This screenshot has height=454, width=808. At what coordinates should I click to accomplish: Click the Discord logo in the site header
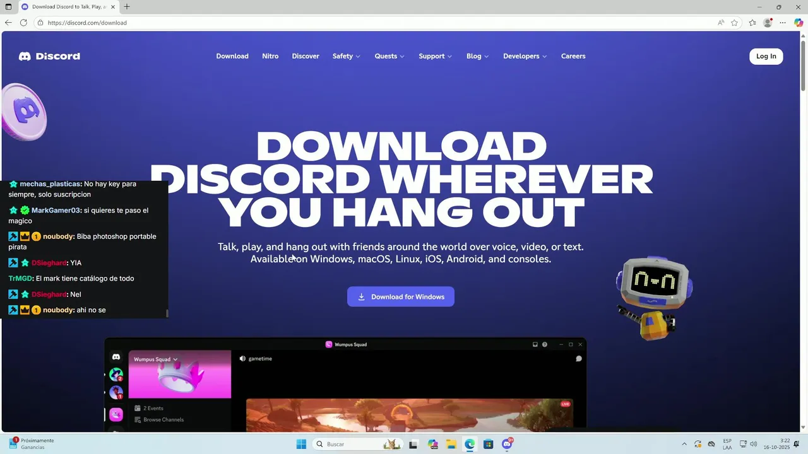[49, 56]
